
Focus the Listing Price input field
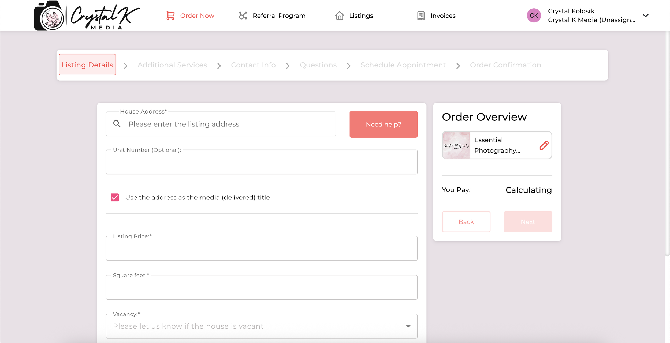tap(261, 248)
